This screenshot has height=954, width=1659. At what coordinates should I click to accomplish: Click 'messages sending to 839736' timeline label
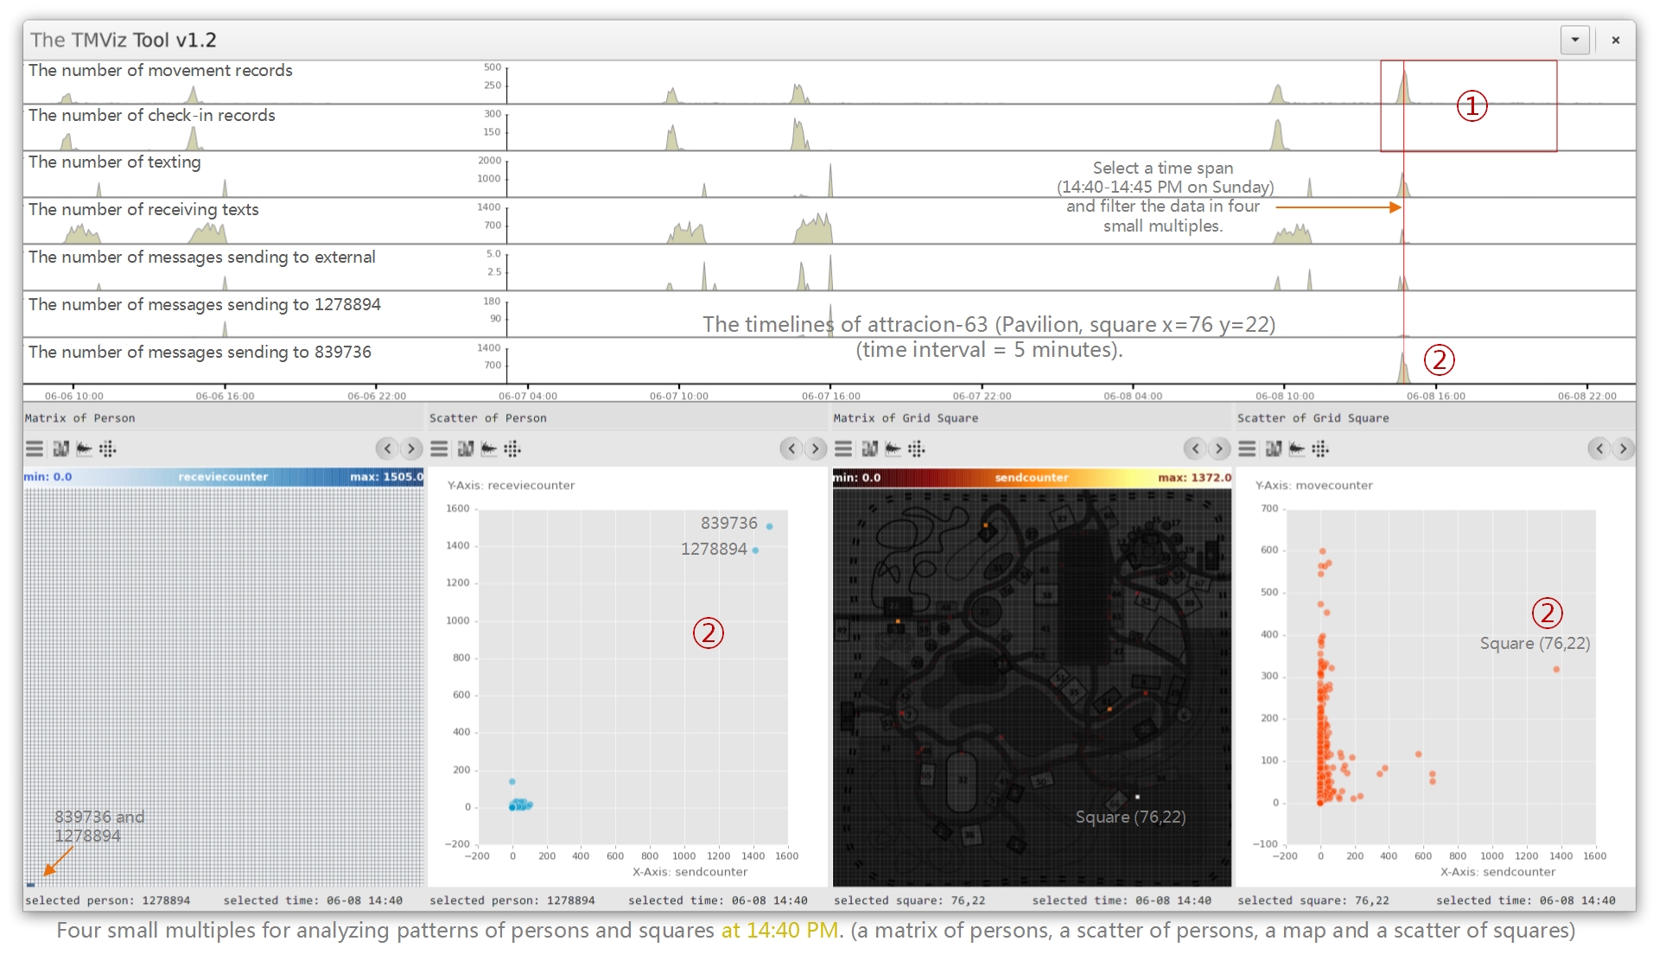tap(200, 353)
